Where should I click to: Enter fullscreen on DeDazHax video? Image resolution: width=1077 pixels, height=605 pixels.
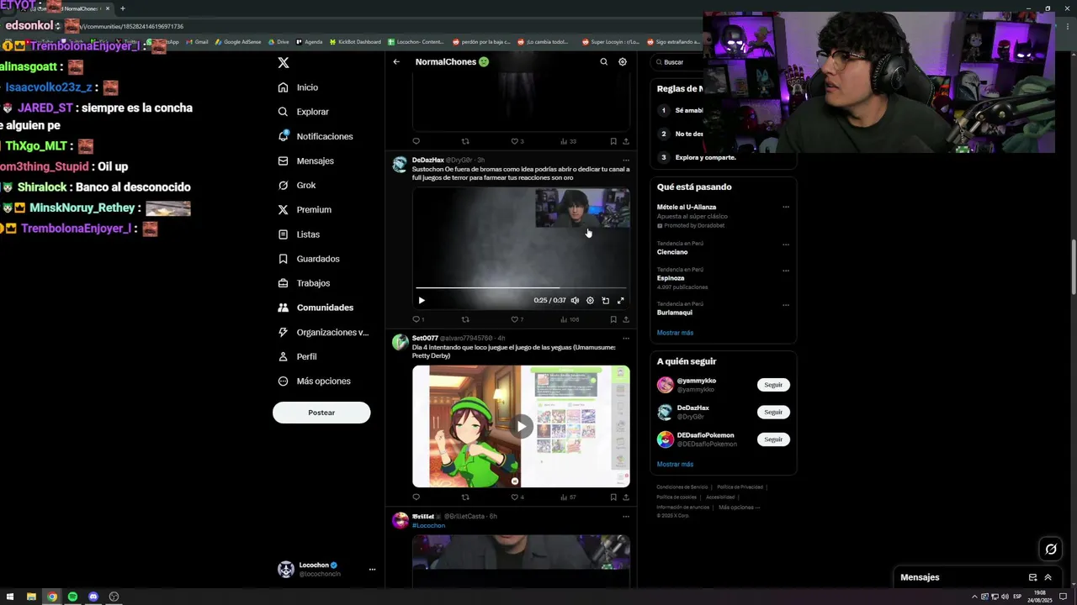(x=621, y=300)
